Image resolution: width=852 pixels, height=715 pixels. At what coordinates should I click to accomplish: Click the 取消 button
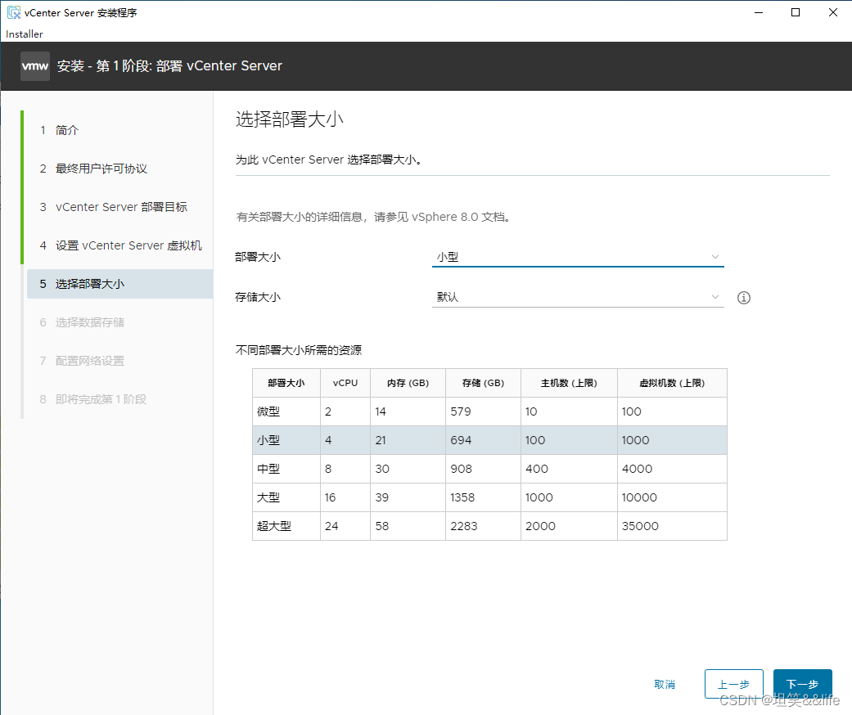pos(665,684)
